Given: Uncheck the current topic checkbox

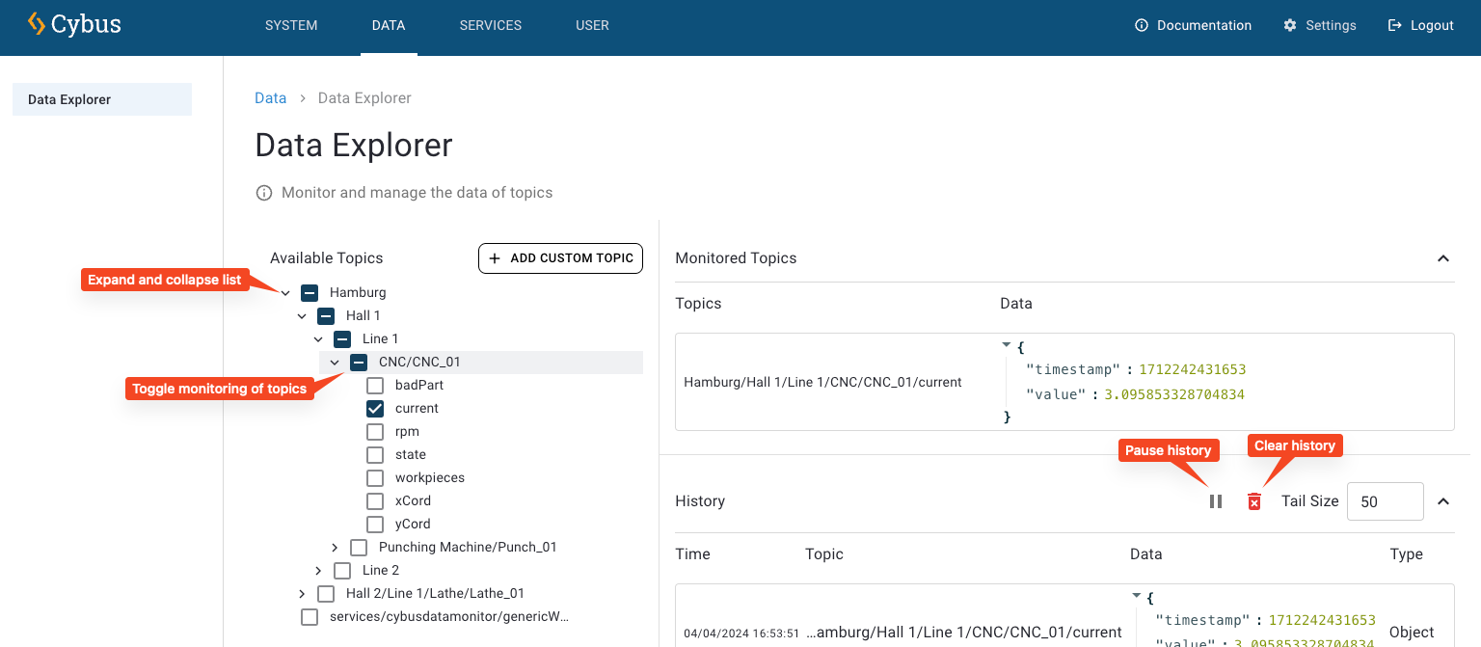Looking at the screenshot, I should coord(375,408).
